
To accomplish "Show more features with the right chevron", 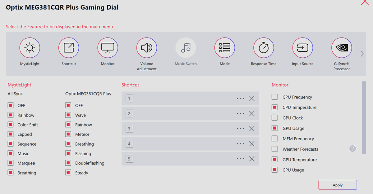I will (362, 54).
